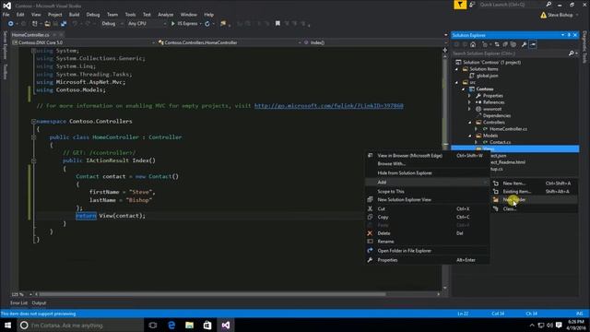
Task: Click the feedback notification flag icon
Action: (460, 5)
